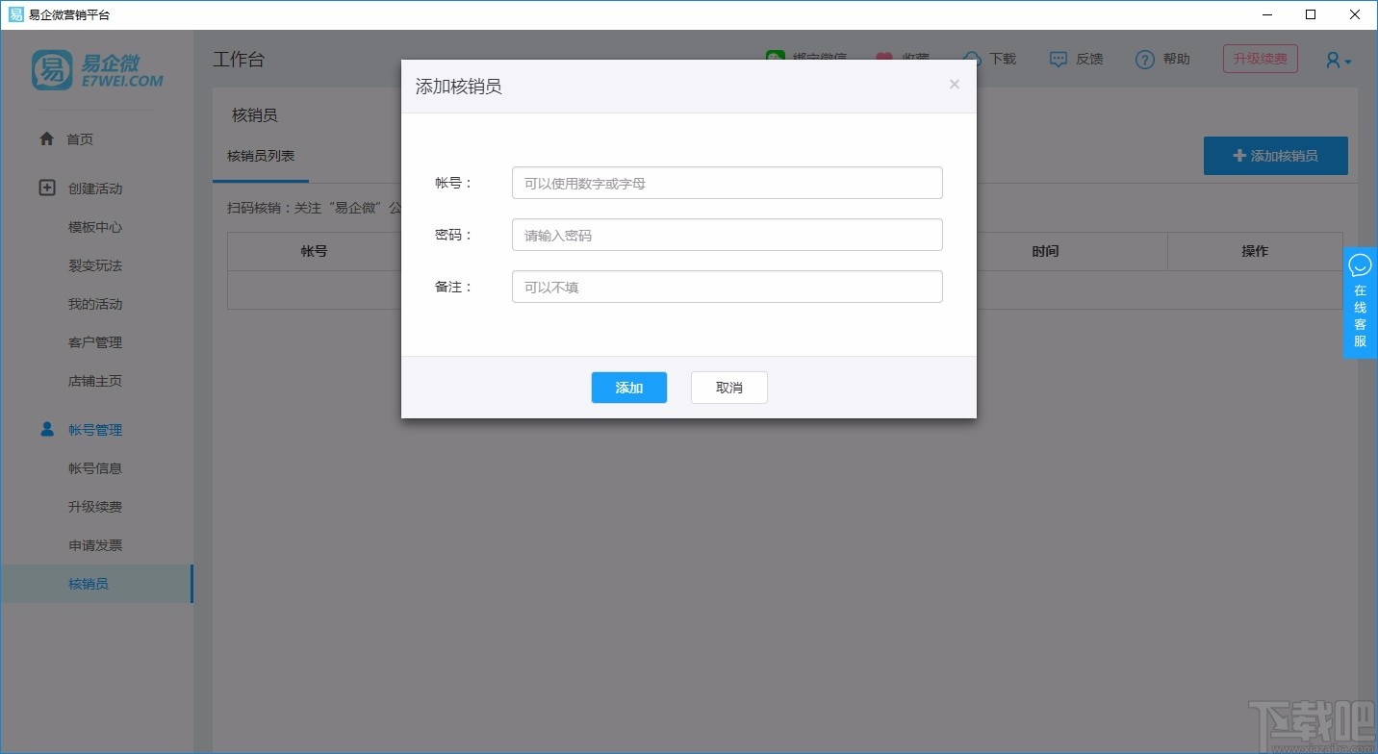Select 核销员 in the sidebar menu
1378x754 pixels.
pos(96,584)
